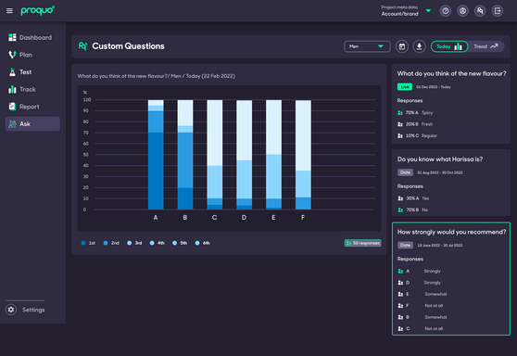Image resolution: width=517 pixels, height=356 pixels.
Task: Click the Track bar-chart icon
Action: (x=12, y=89)
